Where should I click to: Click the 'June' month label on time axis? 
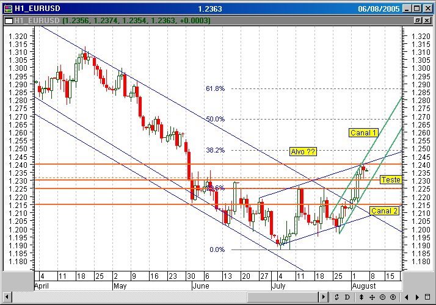200,286
